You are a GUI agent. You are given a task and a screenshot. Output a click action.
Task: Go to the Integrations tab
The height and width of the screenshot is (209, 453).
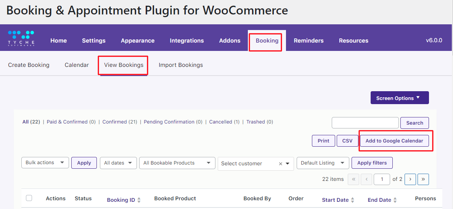click(186, 41)
